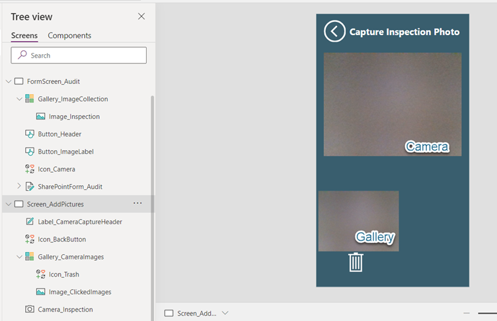
Task: Collapse the Gallery_CameraImages node
Action: tap(19, 257)
